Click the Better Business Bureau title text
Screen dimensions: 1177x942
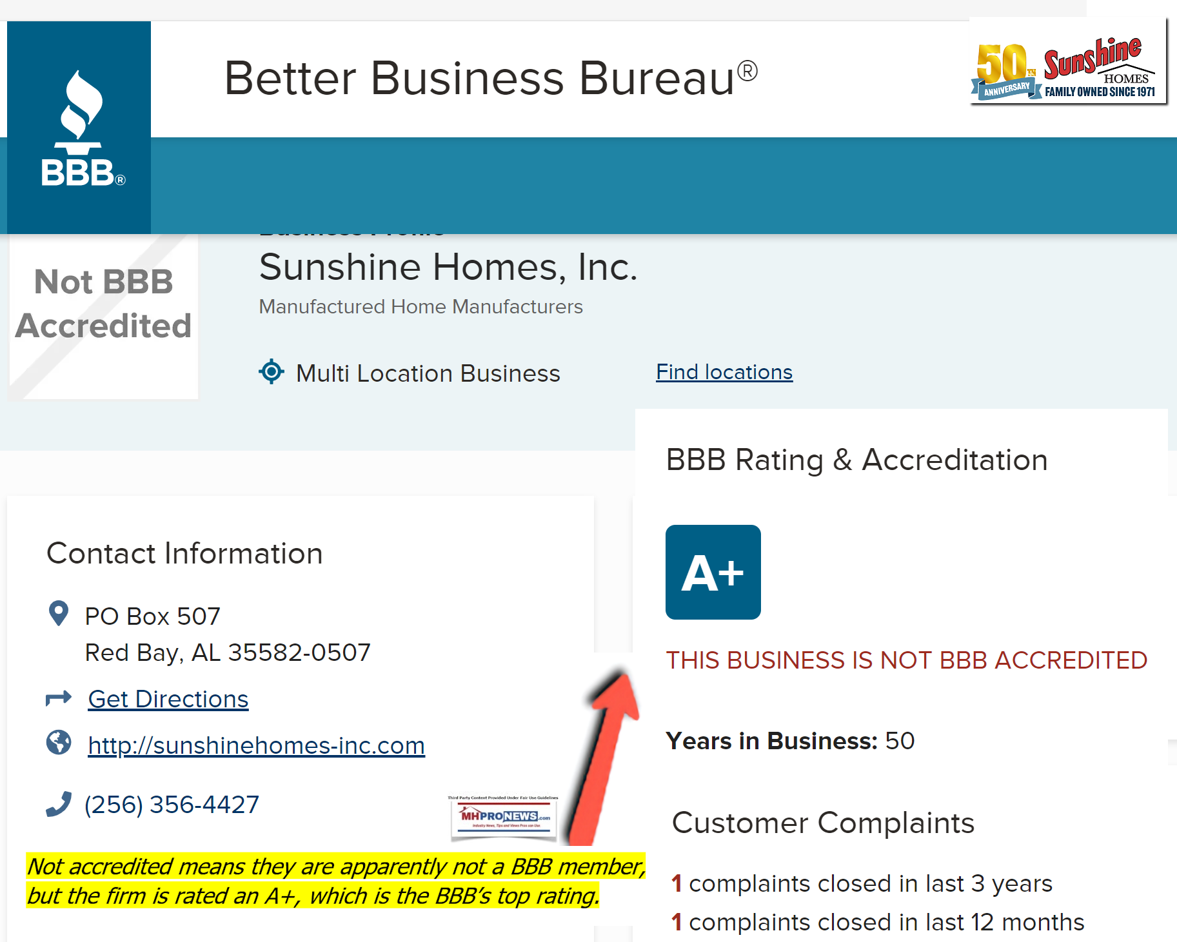491,78
